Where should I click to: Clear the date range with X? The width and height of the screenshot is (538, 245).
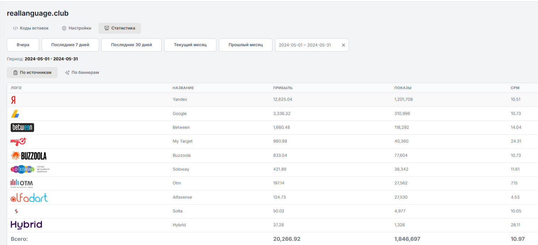pos(343,45)
